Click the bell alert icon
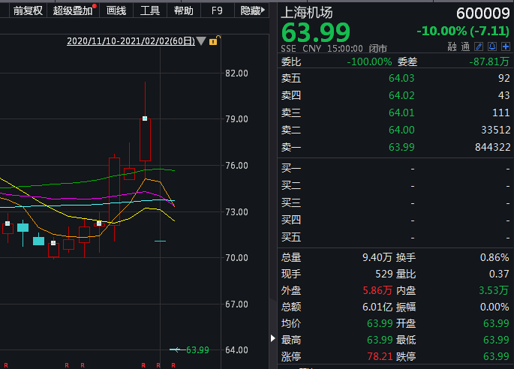The height and width of the screenshot is (369, 514). [492, 46]
